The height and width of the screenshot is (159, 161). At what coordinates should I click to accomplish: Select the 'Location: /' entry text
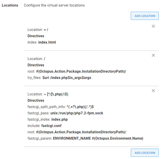tap(36, 59)
